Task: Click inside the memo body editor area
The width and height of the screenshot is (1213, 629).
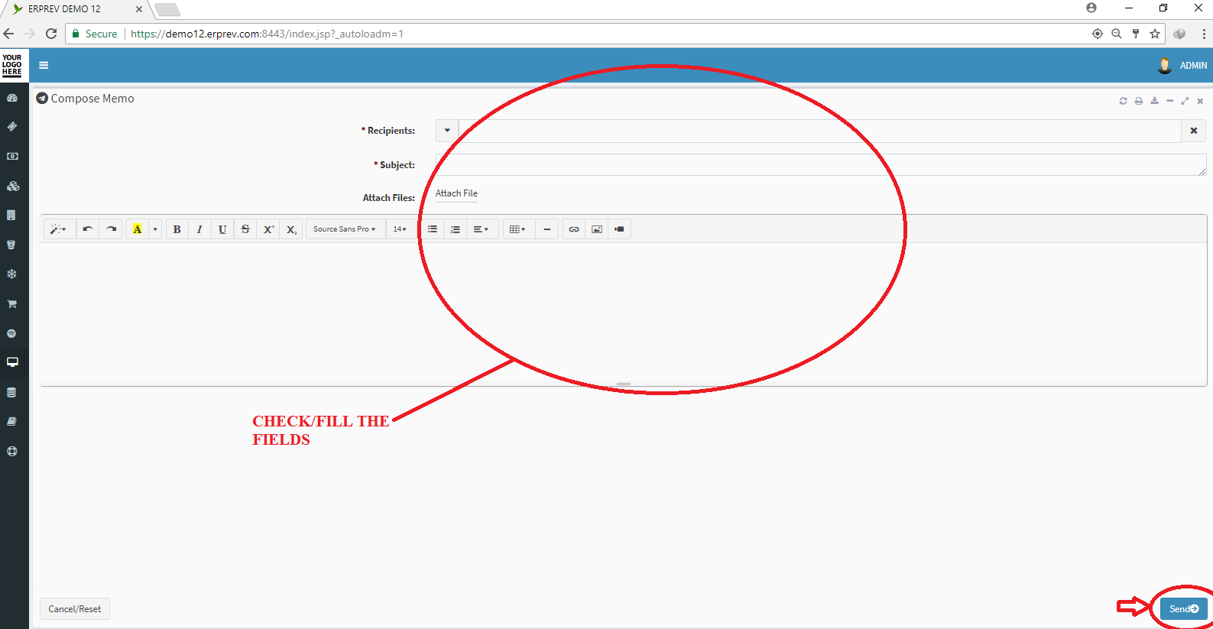Action: [x=623, y=312]
